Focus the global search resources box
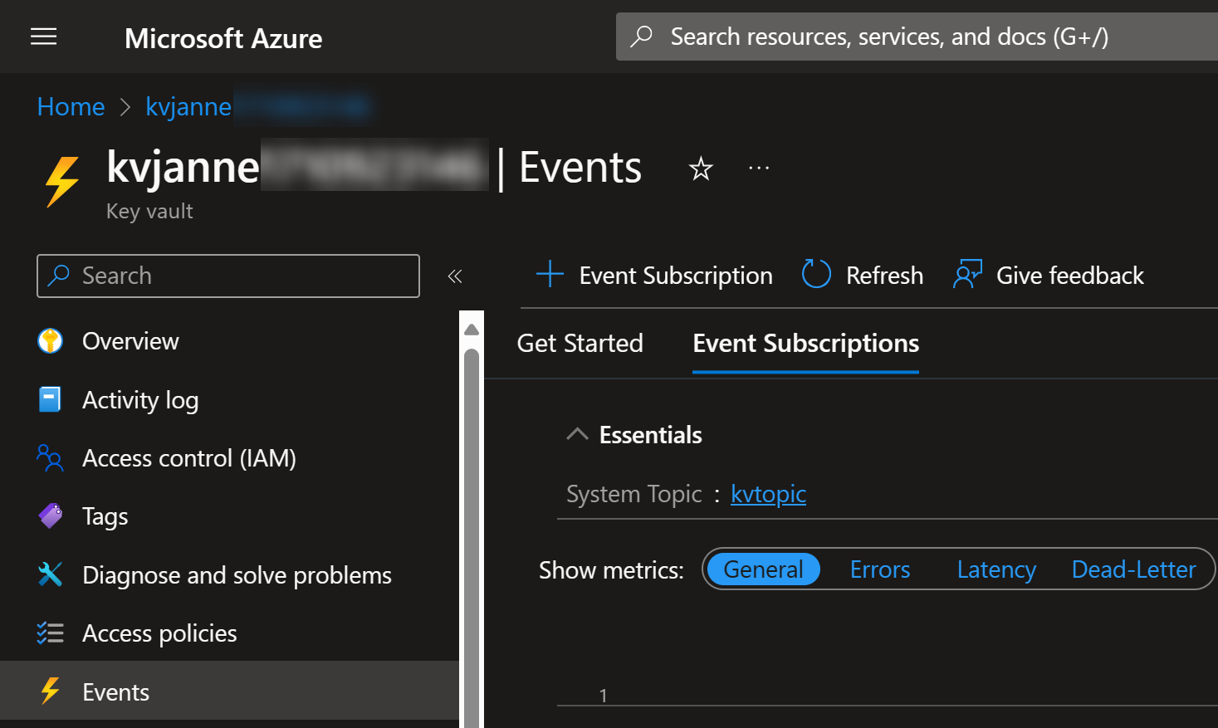The width and height of the screenshot is (1218, 728). (917, 37)
